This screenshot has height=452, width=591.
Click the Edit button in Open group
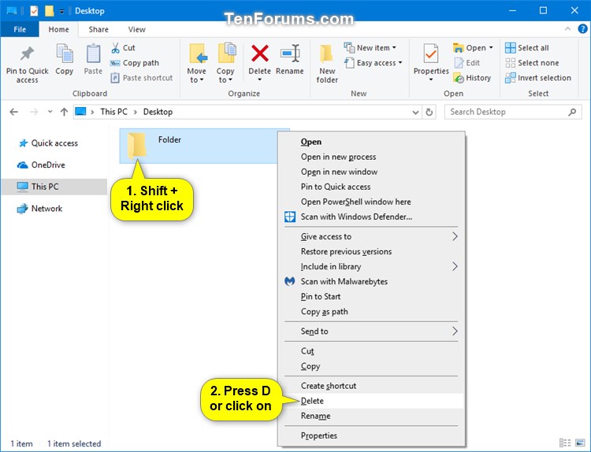tap(467, 63)
